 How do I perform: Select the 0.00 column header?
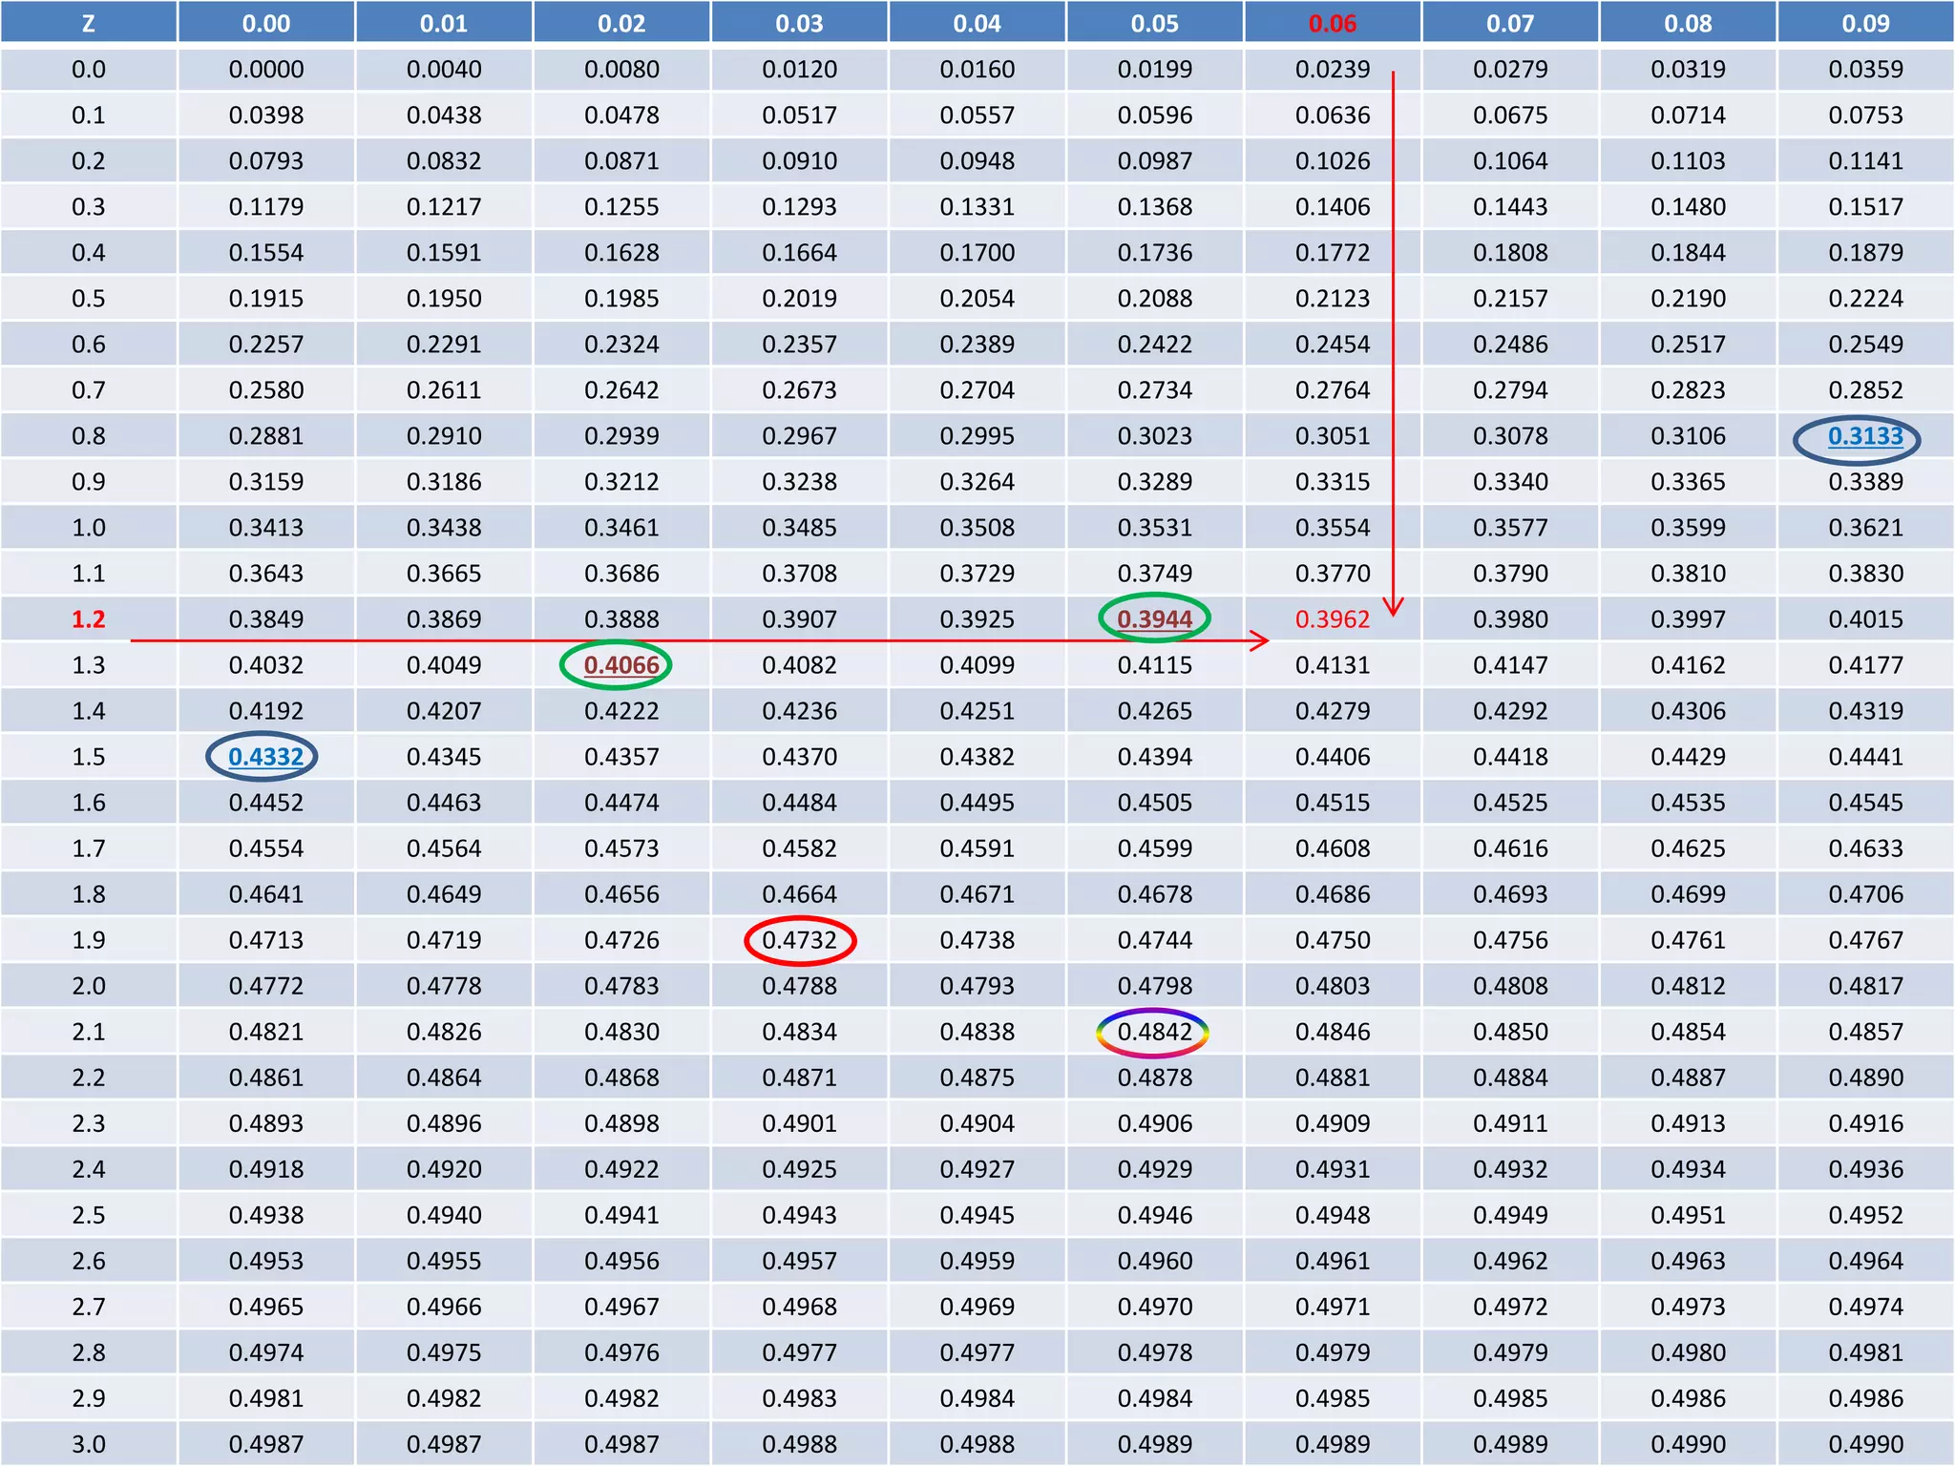pos(265,23)
